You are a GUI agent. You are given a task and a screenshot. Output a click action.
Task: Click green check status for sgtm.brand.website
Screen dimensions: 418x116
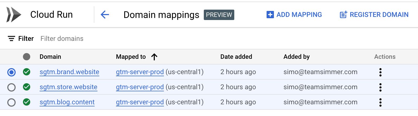tap(27, 72)
